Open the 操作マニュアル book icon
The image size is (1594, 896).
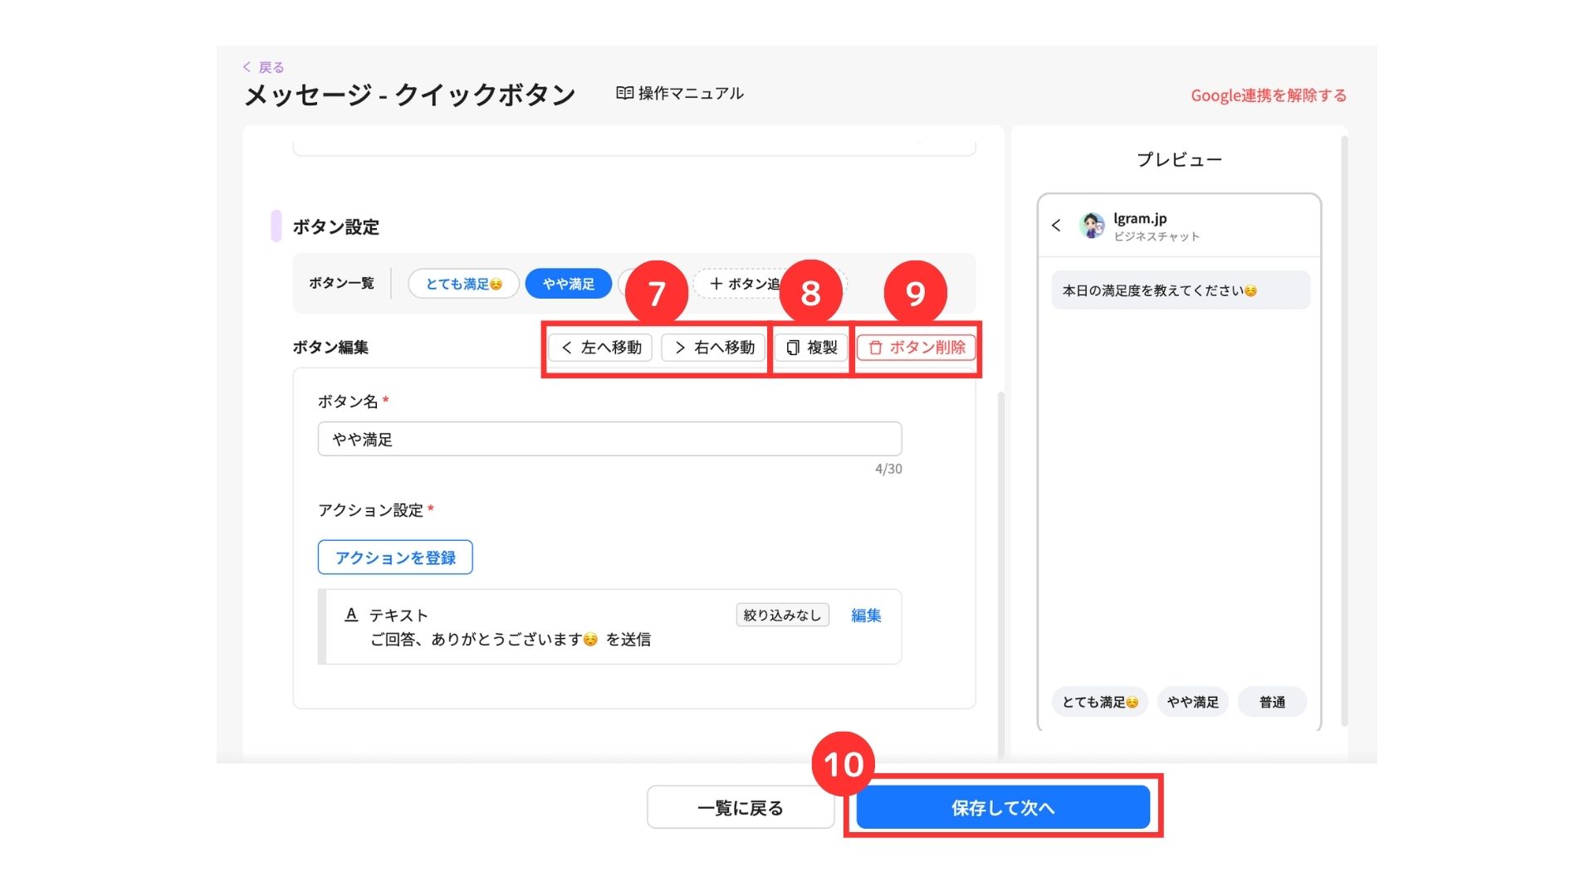624,93
